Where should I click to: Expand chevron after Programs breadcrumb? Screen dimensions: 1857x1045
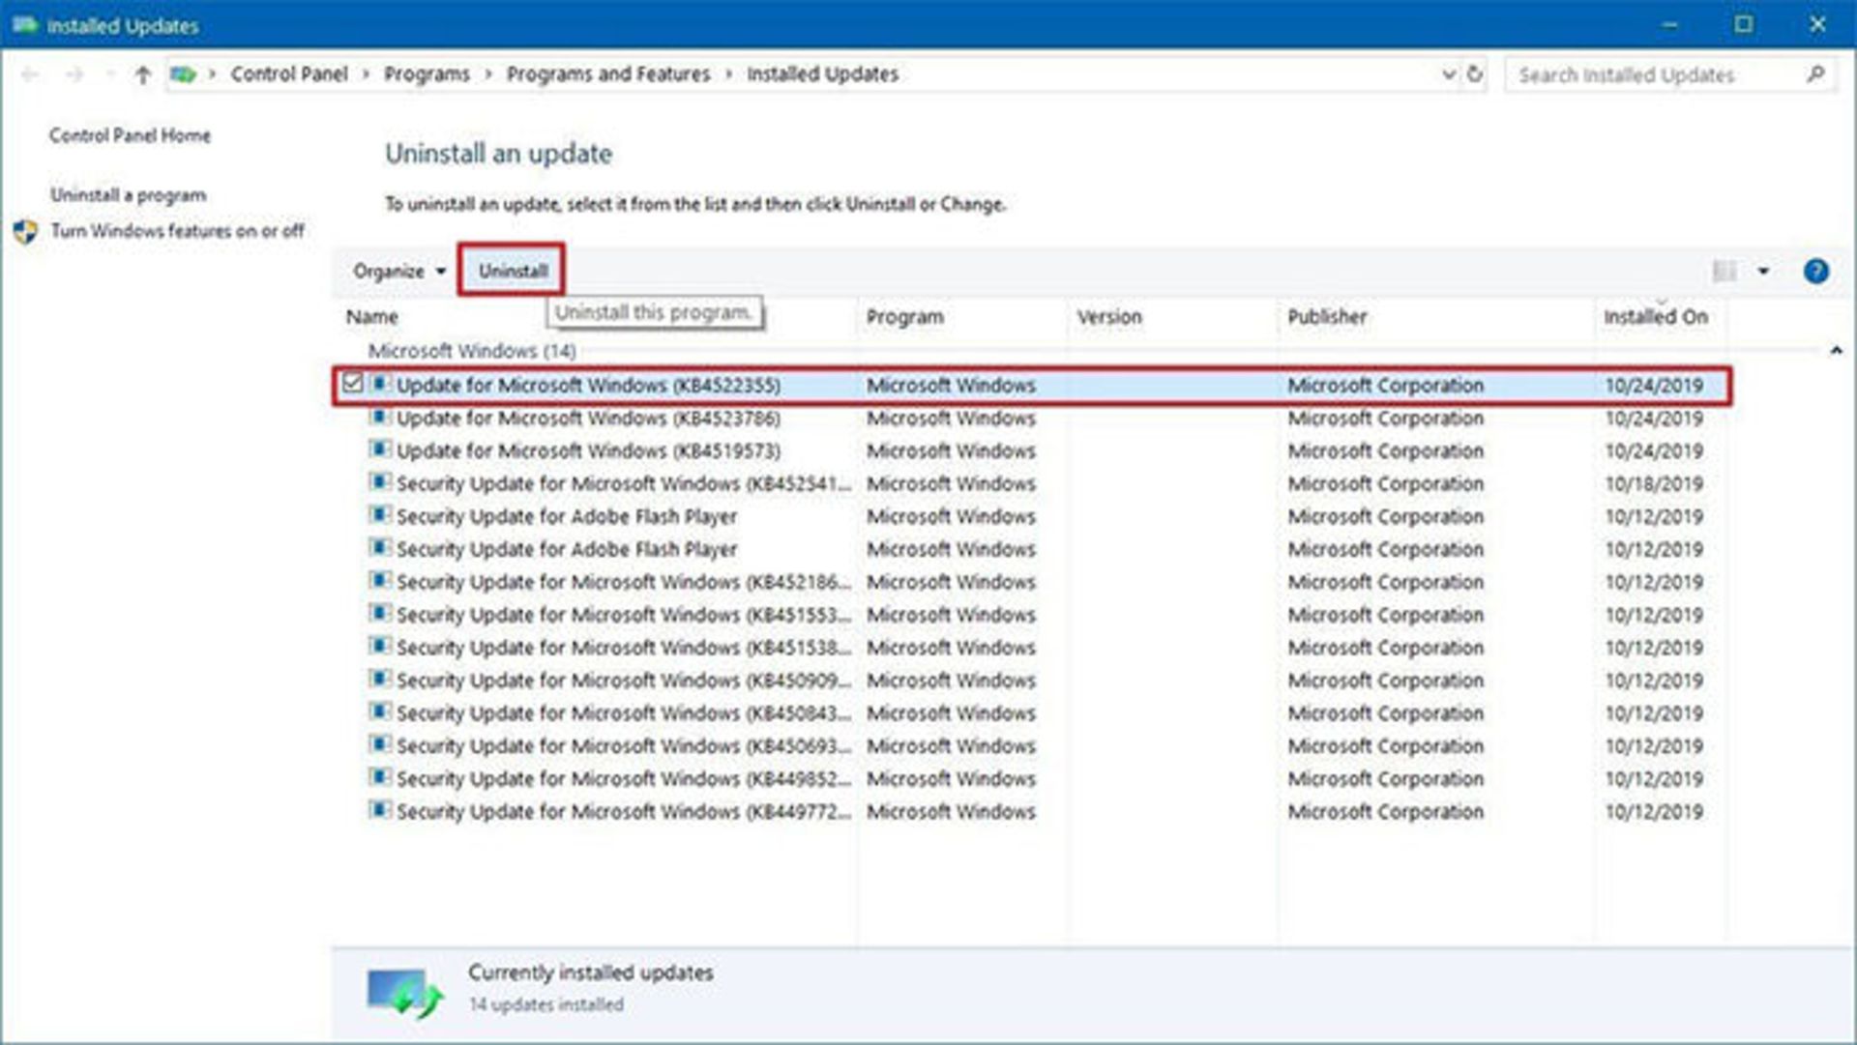[x=488, y=74]
